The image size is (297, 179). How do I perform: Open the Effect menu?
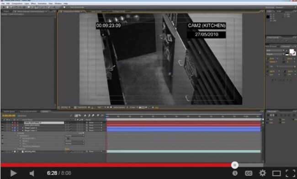point(33,3)
